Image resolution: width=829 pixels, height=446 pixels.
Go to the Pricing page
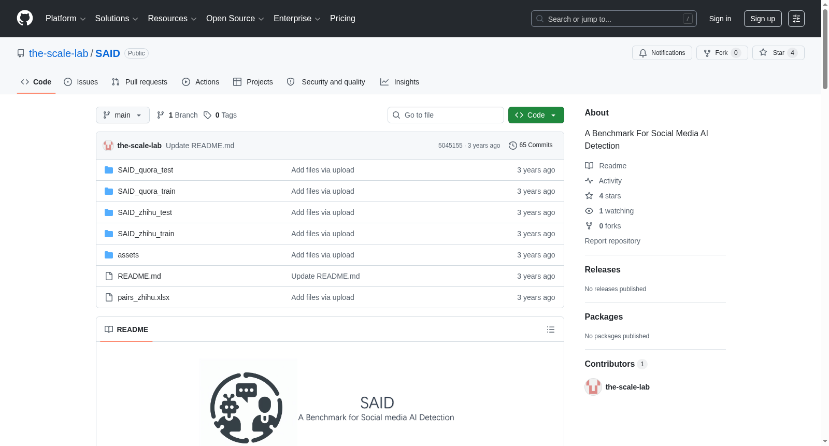point(342,19)
